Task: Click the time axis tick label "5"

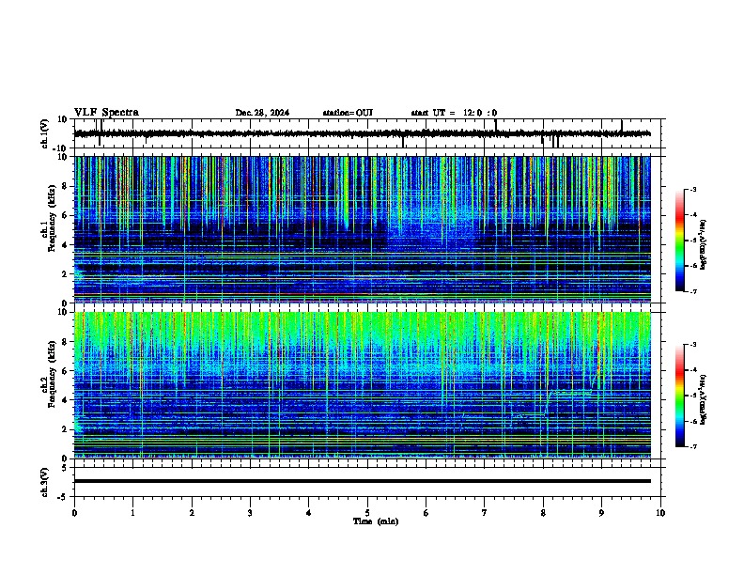Action: coord(367,513)
